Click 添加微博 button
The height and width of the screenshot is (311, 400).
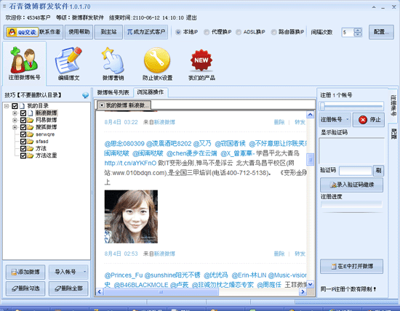pos(25,272)
